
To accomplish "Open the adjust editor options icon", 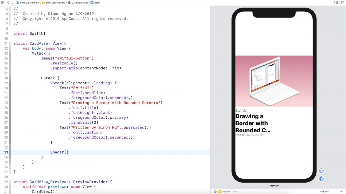I will 336,3.
